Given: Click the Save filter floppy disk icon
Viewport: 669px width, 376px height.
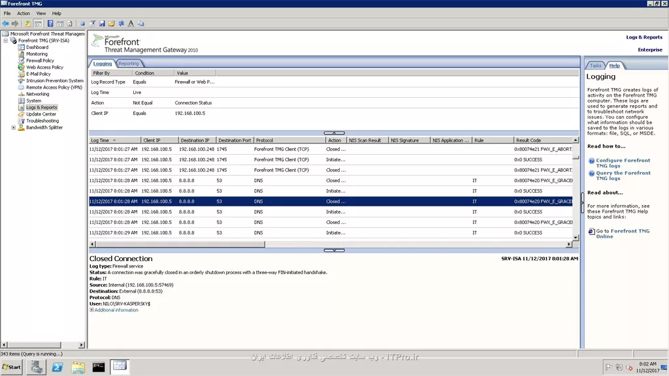Looking at the screenshot, I should click(102, 23).
